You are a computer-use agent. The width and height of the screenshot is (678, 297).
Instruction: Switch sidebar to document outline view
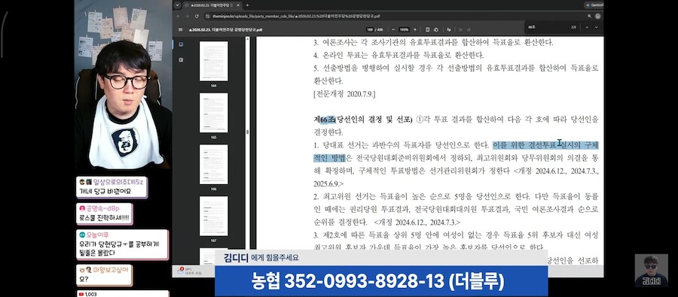pyautogui.click(x=181, y=59)
